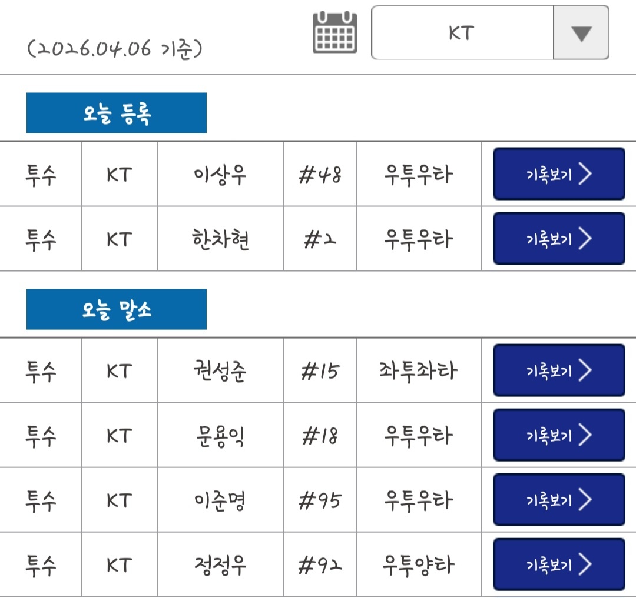636x598 pixels.
Task: Open the calendar date picker icon
Action: pos(335,32)
